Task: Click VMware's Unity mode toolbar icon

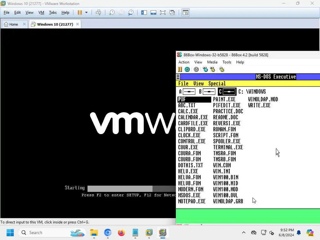Action: tap(172, 12)
